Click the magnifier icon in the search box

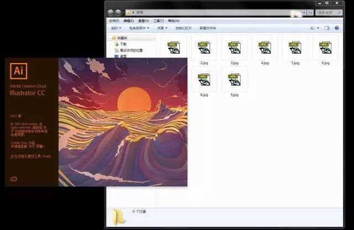[x=339, y=13]
